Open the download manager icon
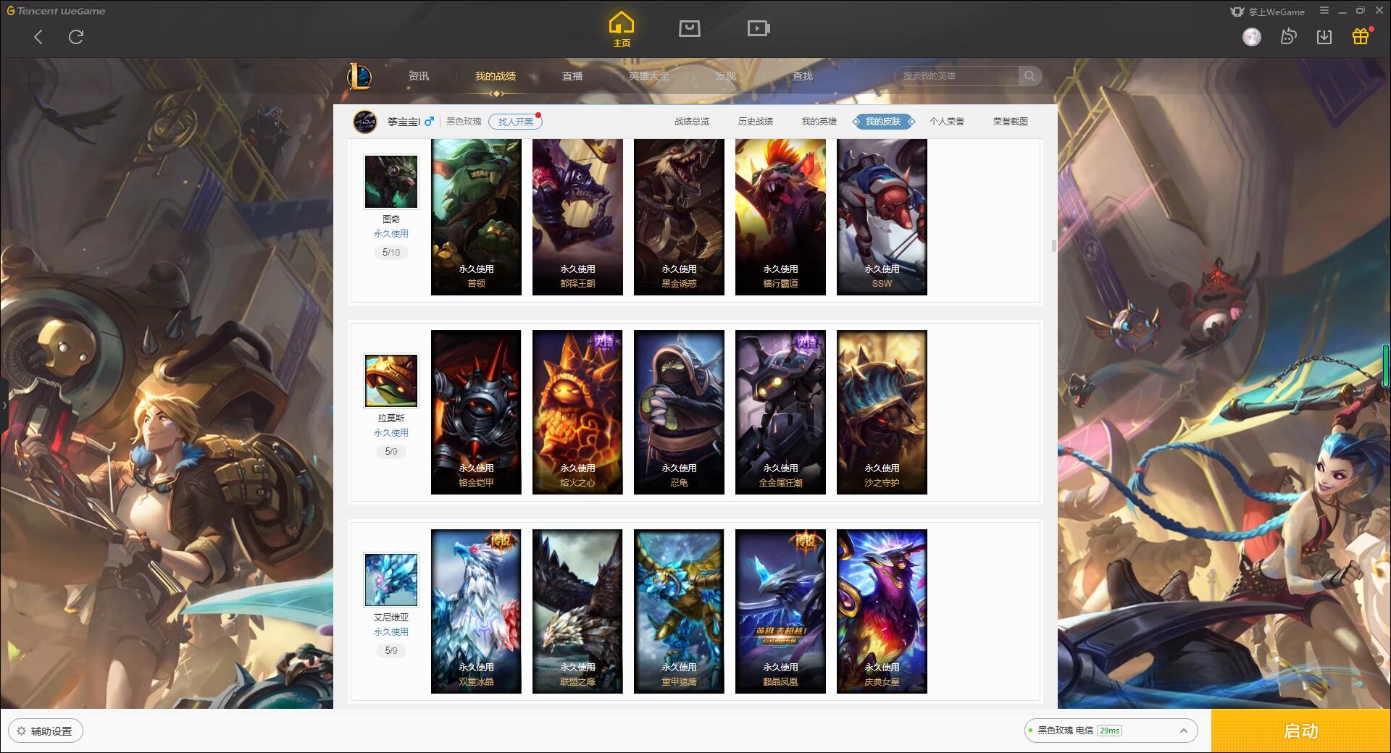 click(x=1324, y=37)
